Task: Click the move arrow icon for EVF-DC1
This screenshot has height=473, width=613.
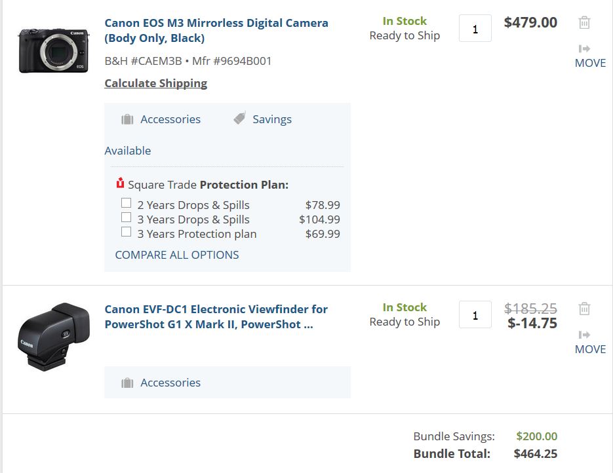Action: 584,335
